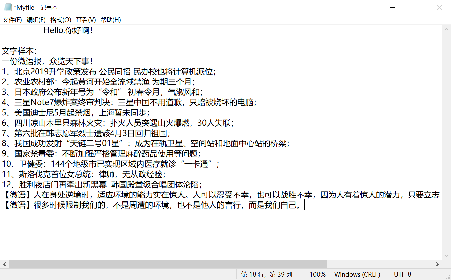Screen dimensions: 451x280
Task: Click line 2 about 农业农村部 黄河禁渔
Action: tap(99, 82)
